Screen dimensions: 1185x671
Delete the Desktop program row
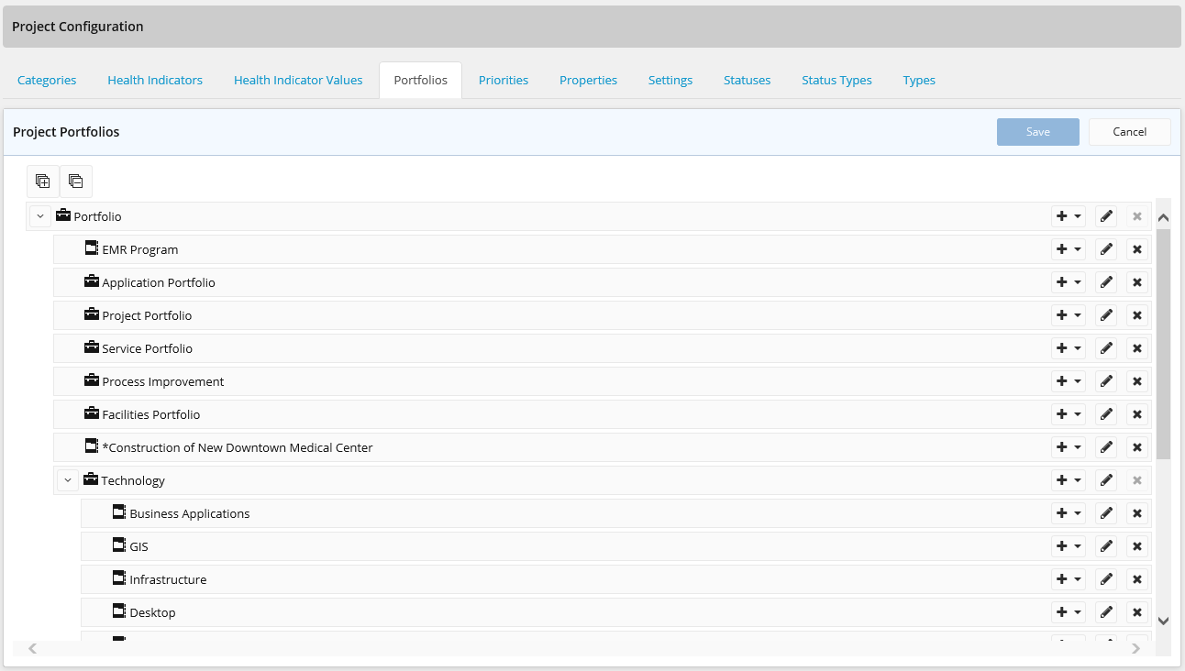(x=1137, y=612)
